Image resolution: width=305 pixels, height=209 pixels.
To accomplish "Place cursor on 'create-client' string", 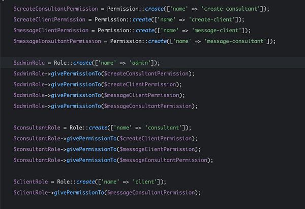I will click(x=213, y=19).
